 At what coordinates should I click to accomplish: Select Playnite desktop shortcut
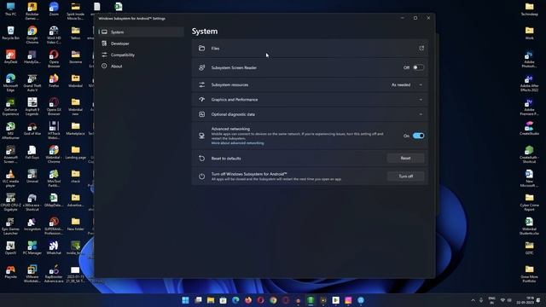point(10,272)
